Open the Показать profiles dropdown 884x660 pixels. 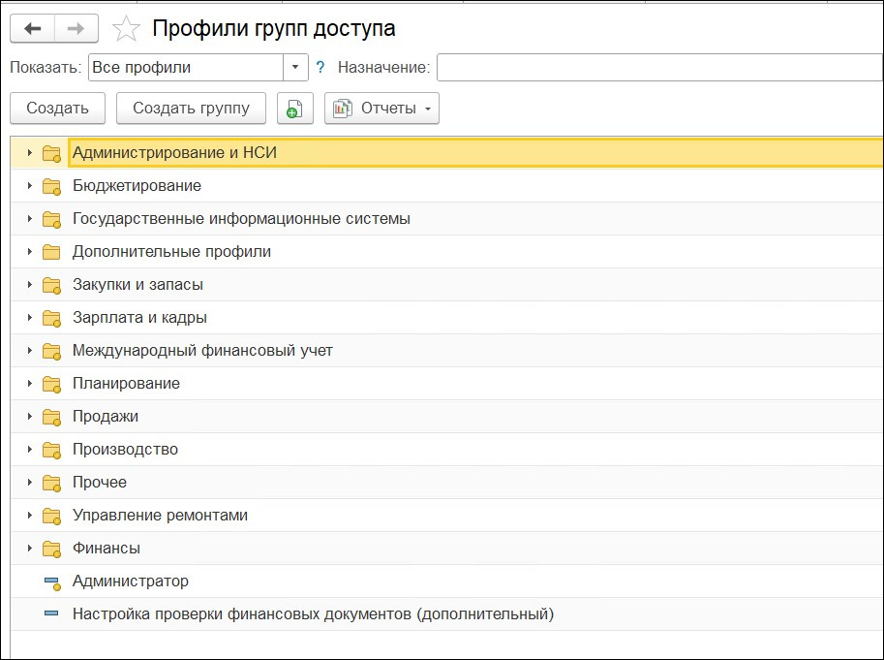(296, 66)
